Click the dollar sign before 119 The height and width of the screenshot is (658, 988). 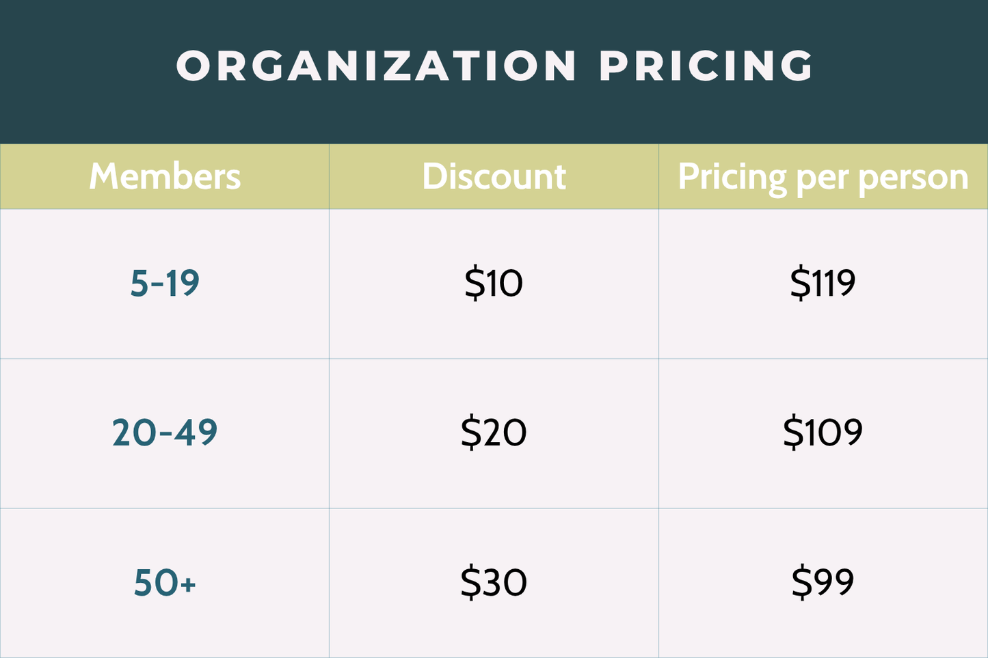(x=800, y=284)
